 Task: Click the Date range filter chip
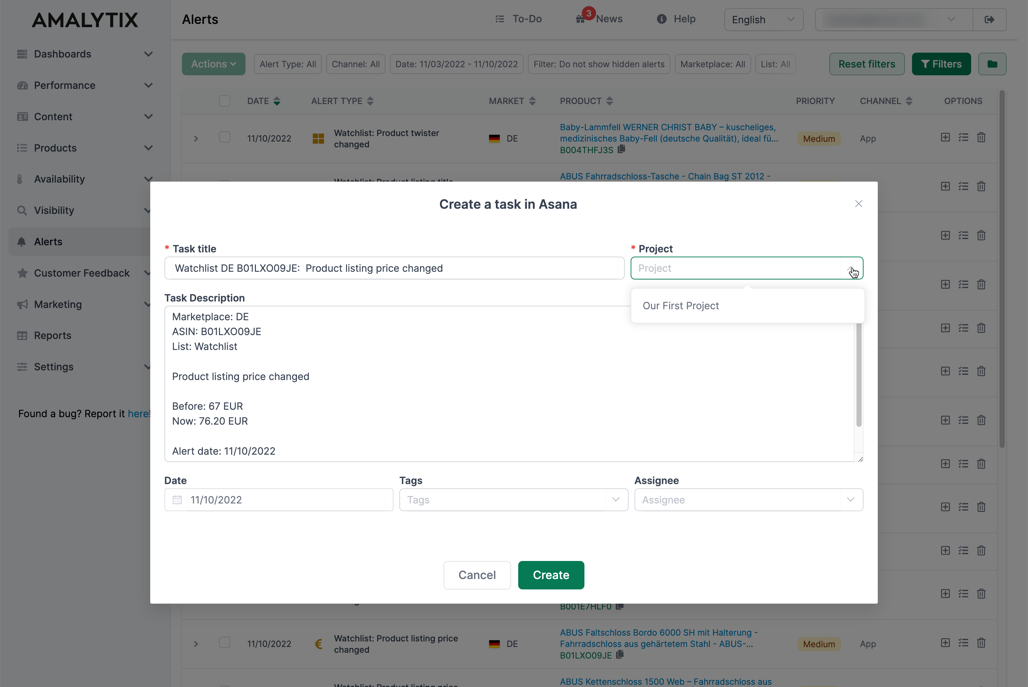[x=456, y=64]
